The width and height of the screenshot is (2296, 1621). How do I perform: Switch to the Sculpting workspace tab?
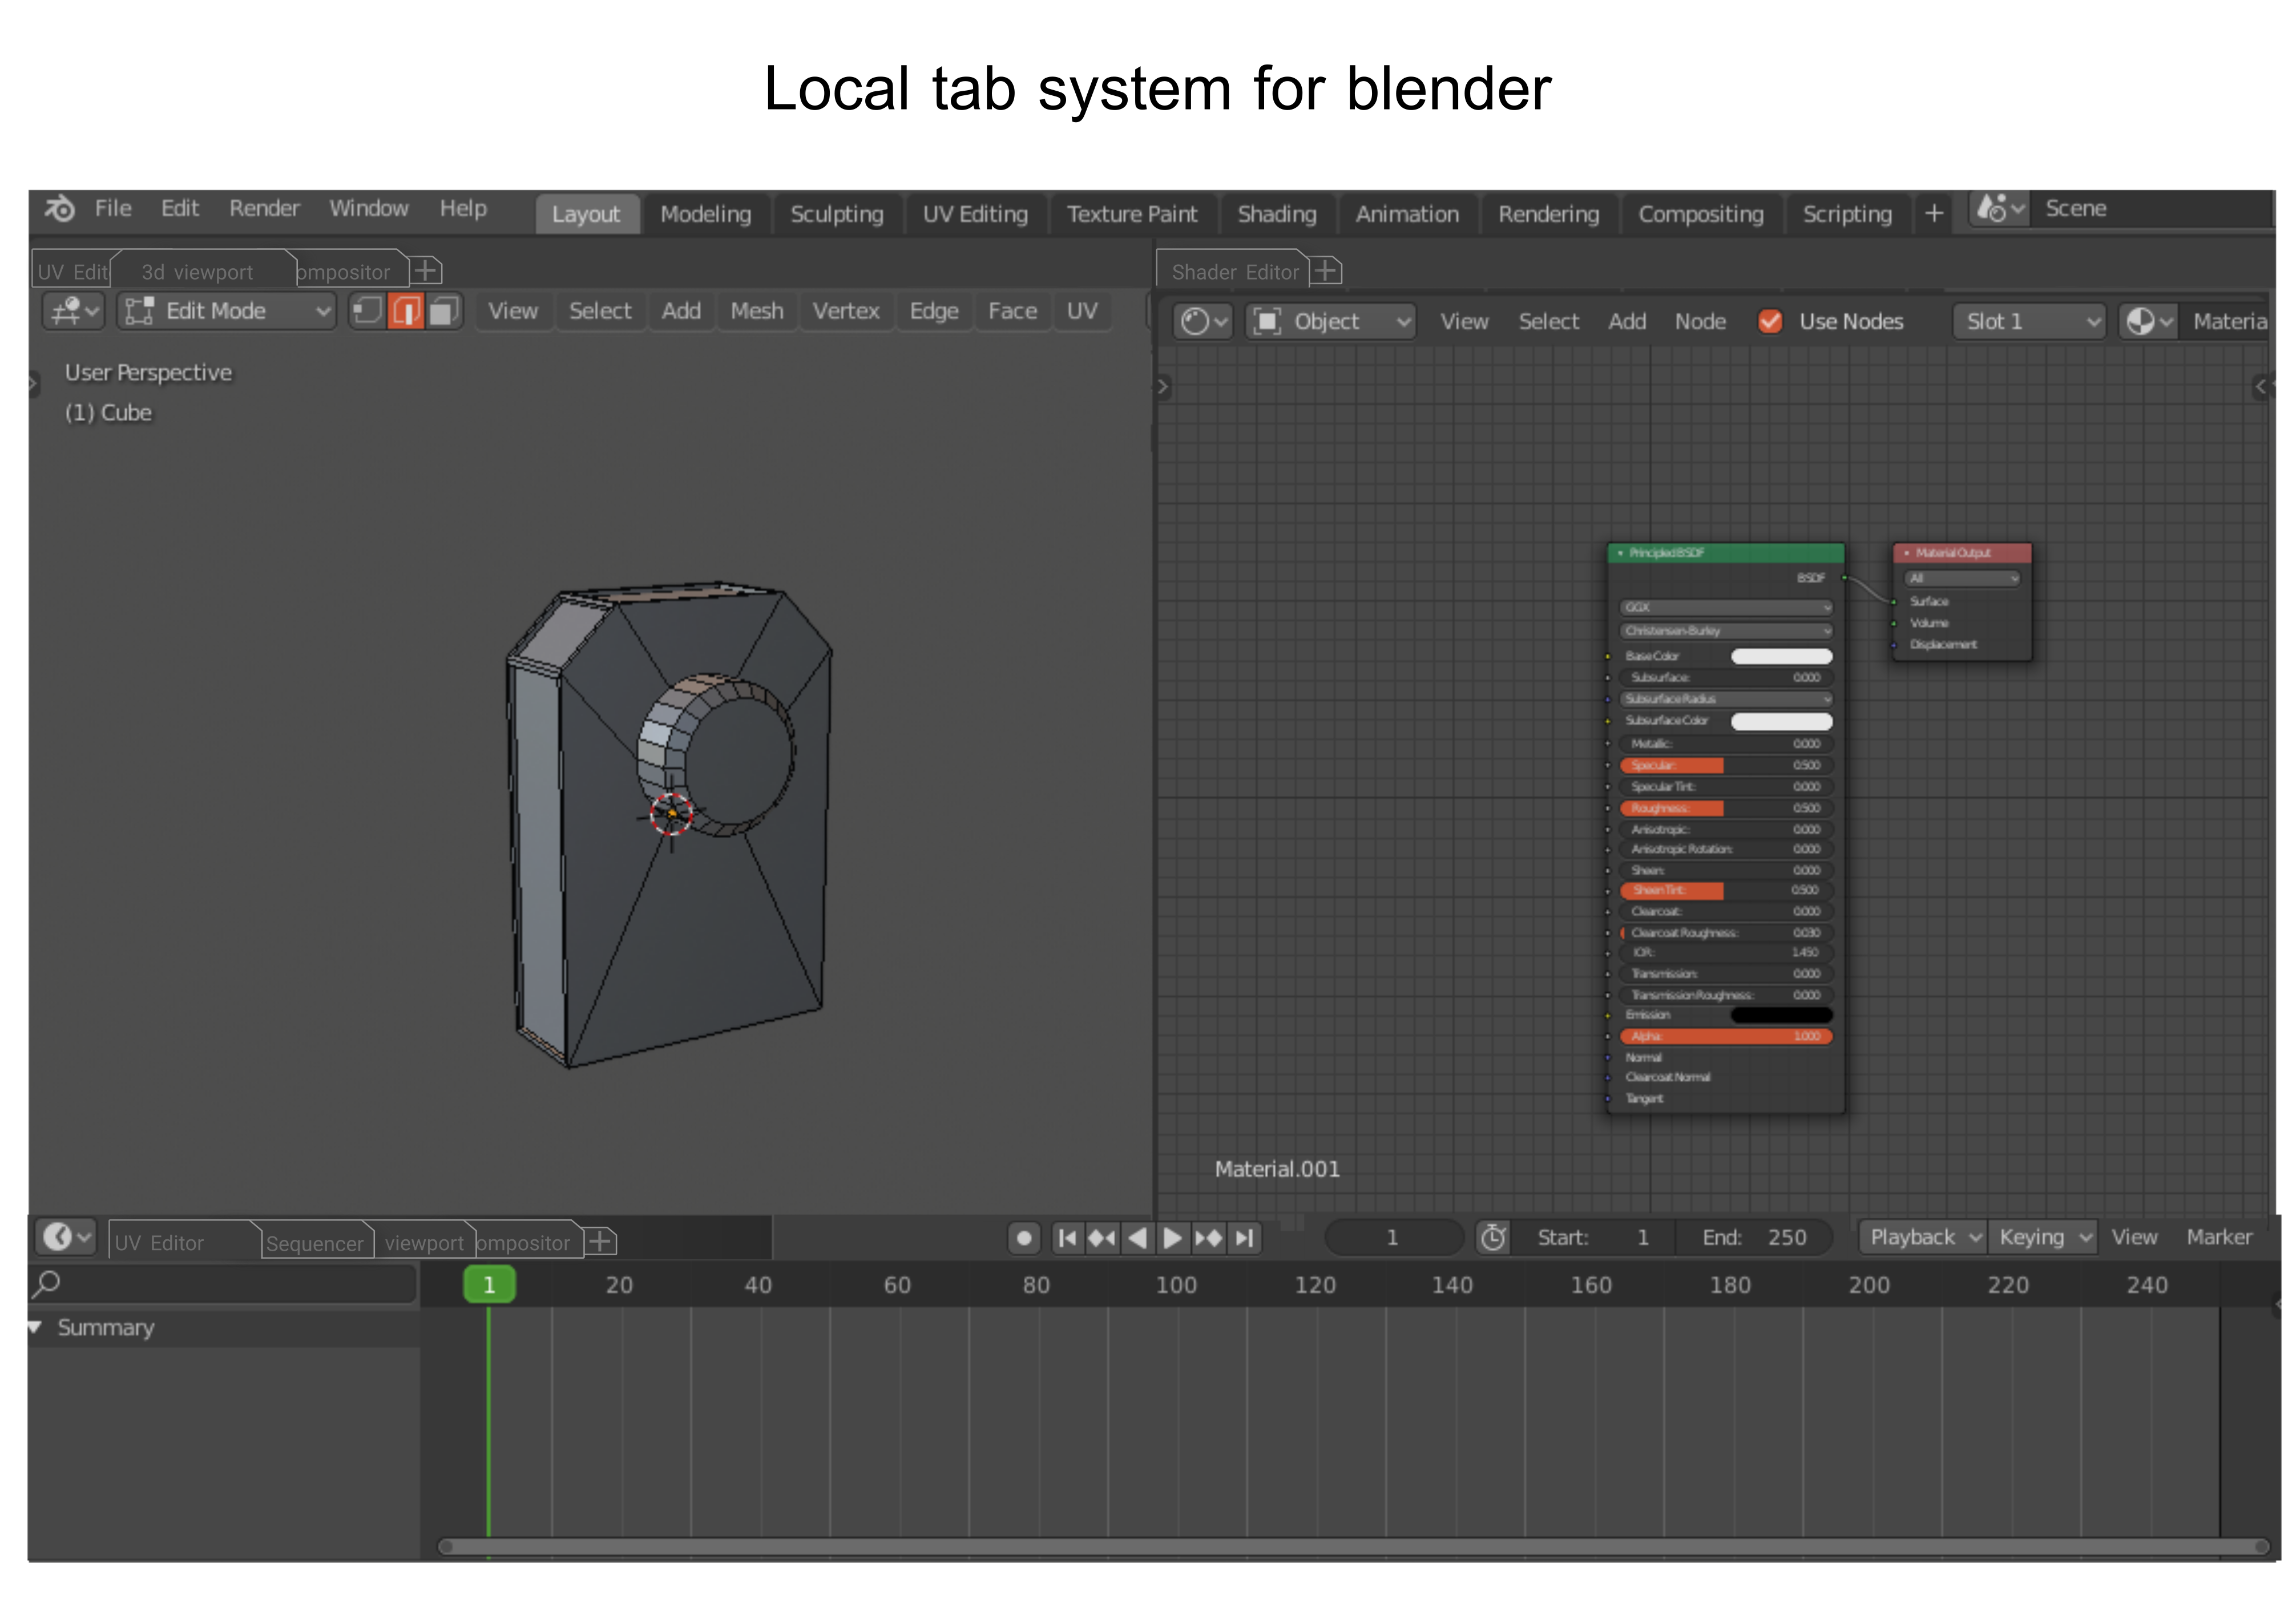point(837,214)
